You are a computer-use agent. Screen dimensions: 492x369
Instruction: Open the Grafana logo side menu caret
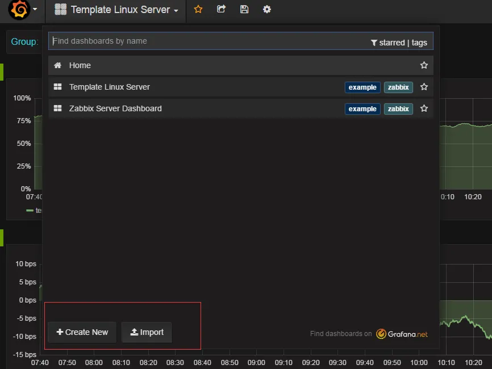(35, 10)
